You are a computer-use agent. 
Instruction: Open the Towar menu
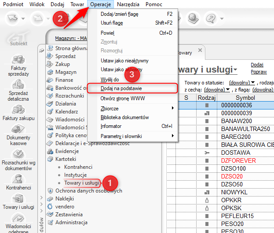[x=77, y=4]
